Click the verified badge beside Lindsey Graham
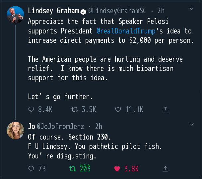This screenshot has width=202, height=179. 84,11
